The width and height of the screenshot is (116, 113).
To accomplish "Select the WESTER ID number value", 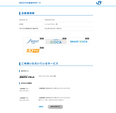I will click(x=50, y=20).
